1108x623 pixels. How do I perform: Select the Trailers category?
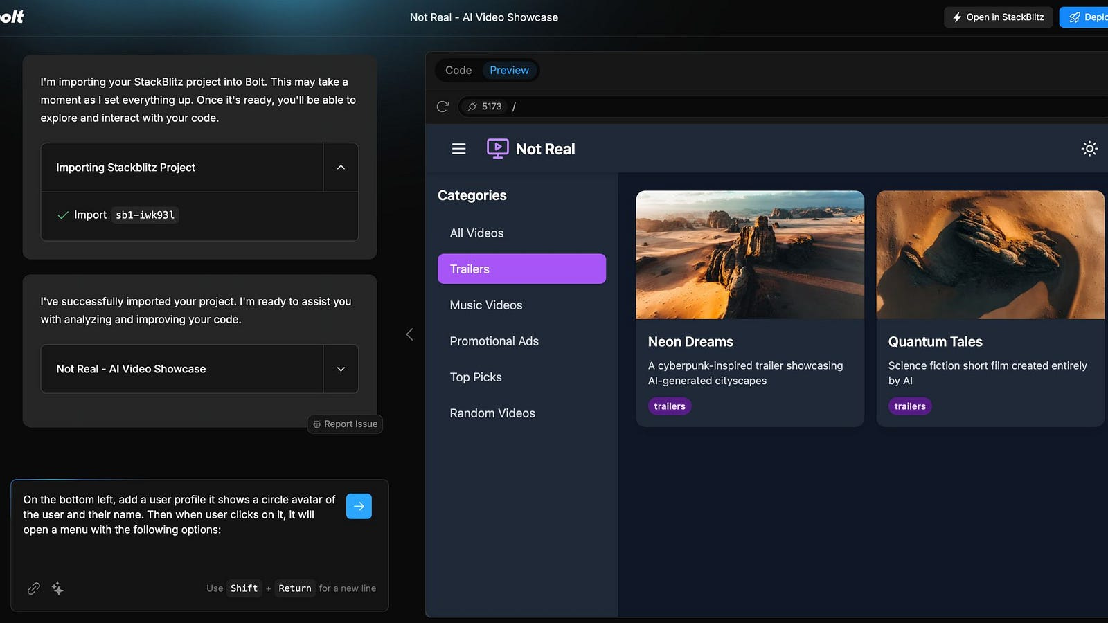tap(521, 269)
